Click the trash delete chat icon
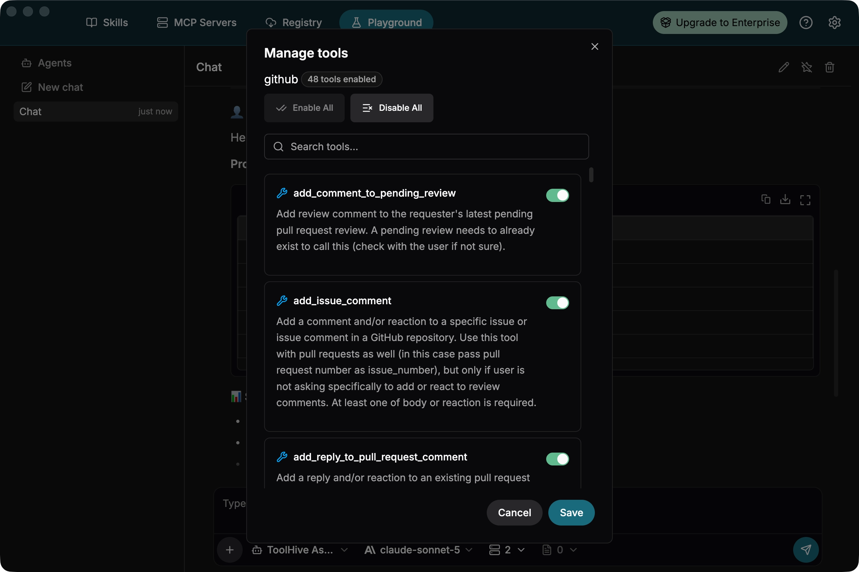The image size is (859, 572). tap(829, 67)
